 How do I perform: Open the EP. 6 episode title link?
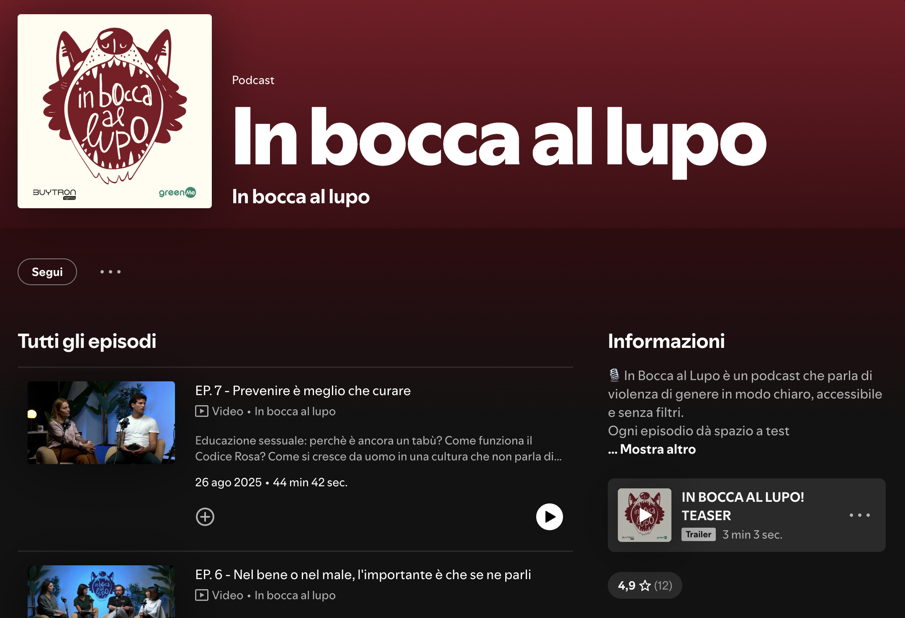click(x=363, y=575)
